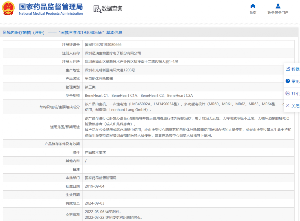Select the 常见 label in side panel

(295, 81)
